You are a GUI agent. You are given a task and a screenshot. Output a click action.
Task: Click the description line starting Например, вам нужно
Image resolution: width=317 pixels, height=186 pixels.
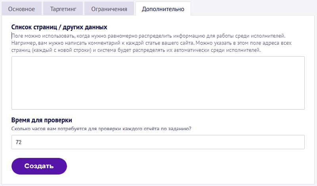(x=151, y=43)
